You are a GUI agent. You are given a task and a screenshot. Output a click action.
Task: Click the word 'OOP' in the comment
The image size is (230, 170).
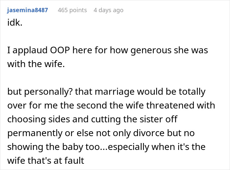pos(60,50)
